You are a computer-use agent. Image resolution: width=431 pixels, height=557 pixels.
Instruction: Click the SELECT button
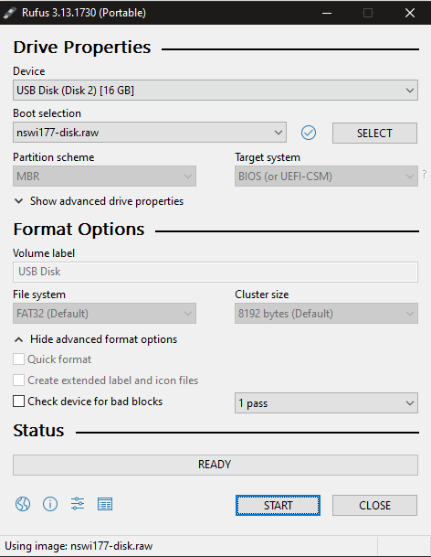point(374,134)
